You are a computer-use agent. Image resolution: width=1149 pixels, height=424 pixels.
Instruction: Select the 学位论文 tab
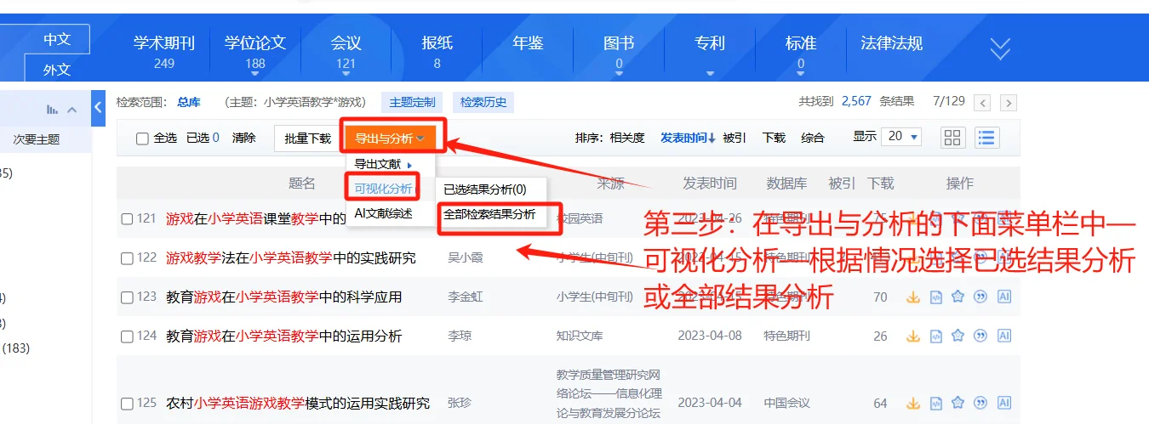click(x=254, y=51)
